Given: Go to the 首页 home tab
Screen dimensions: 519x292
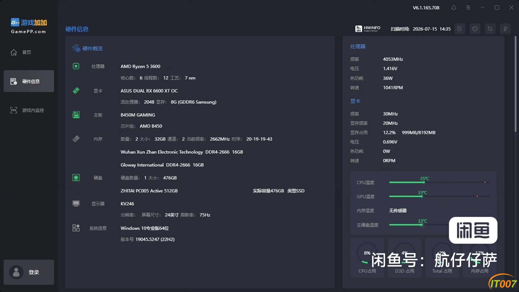Looking at the screenshot, I should (29, 53).
